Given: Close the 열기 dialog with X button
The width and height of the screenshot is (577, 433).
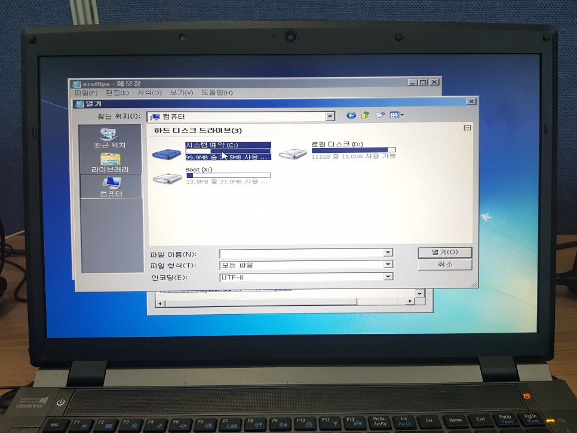Looking at the screenshot, I should click(x=471, y=102).
